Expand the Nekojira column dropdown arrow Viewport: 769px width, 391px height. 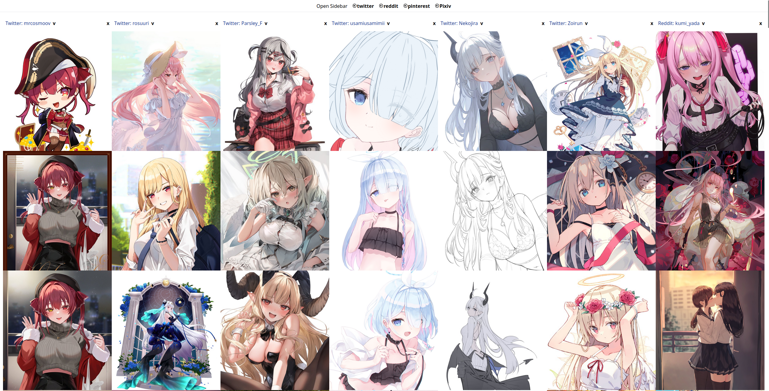point(482,23)
